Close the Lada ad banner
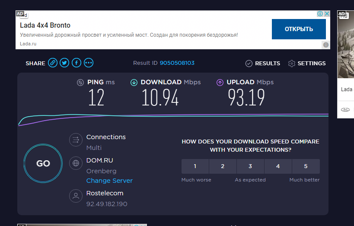Image resolution: width=354 pixels, height=226 pixels. [x=327, y=14]
